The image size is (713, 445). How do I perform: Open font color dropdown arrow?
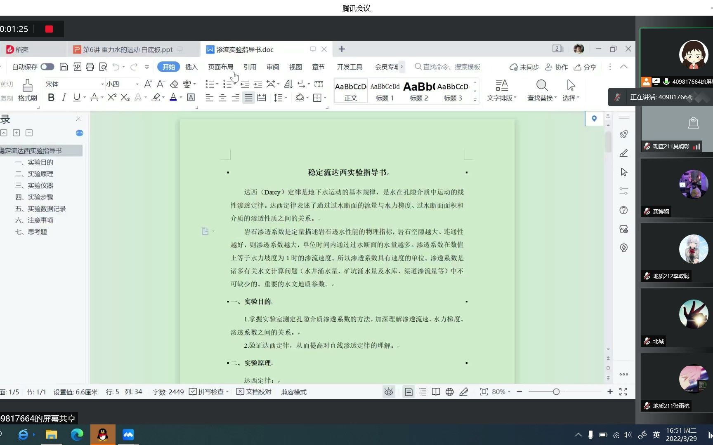tap(181, 98)
